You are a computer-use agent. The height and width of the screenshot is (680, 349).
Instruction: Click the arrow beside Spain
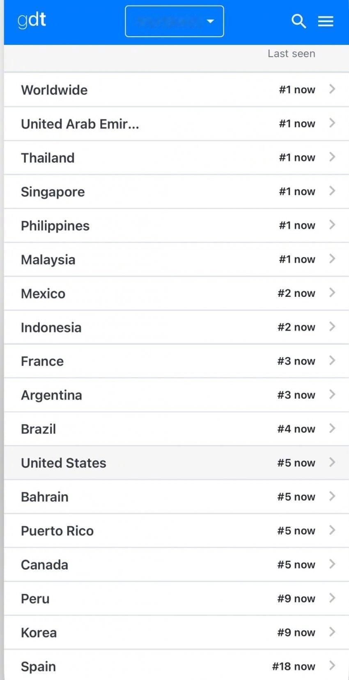[x=332, y=665]
